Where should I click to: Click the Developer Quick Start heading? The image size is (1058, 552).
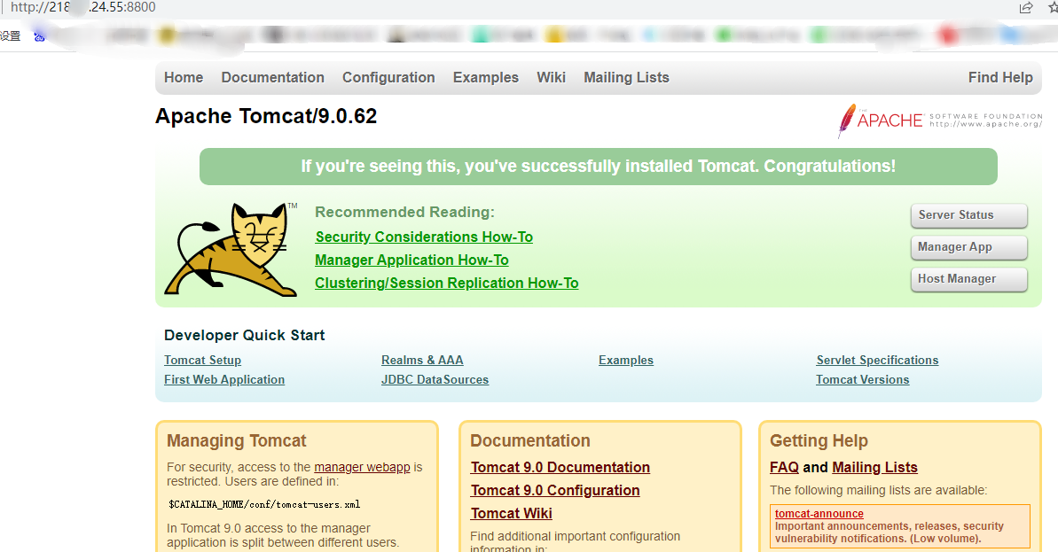[244, 335]
